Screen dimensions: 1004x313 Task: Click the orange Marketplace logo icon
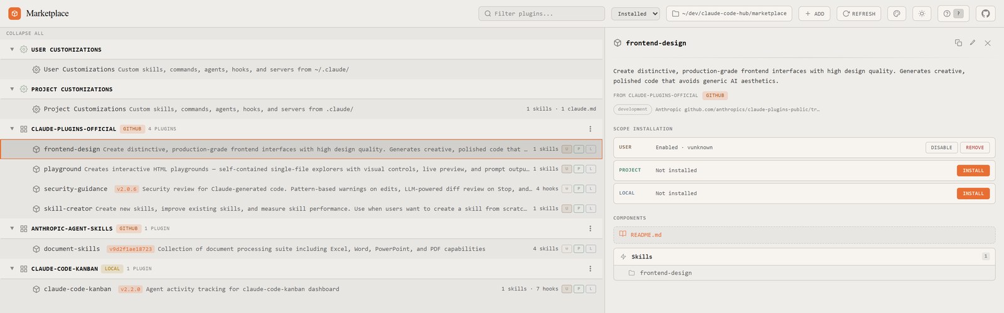click(14, 13)
